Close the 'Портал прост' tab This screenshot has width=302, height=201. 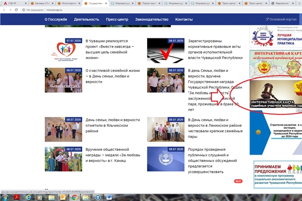pyautogui.click(x=159, y=3)
